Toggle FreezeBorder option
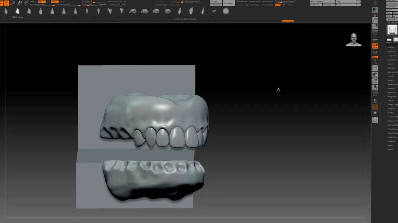This screenshot has height=223, width=398. (x=242, y=2)
